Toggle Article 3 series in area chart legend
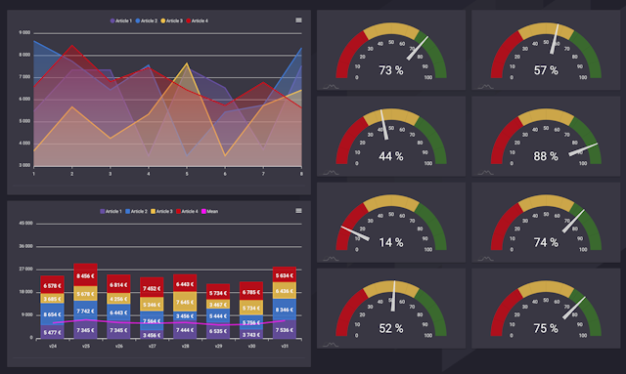The image size is (626, 374). 172,21
